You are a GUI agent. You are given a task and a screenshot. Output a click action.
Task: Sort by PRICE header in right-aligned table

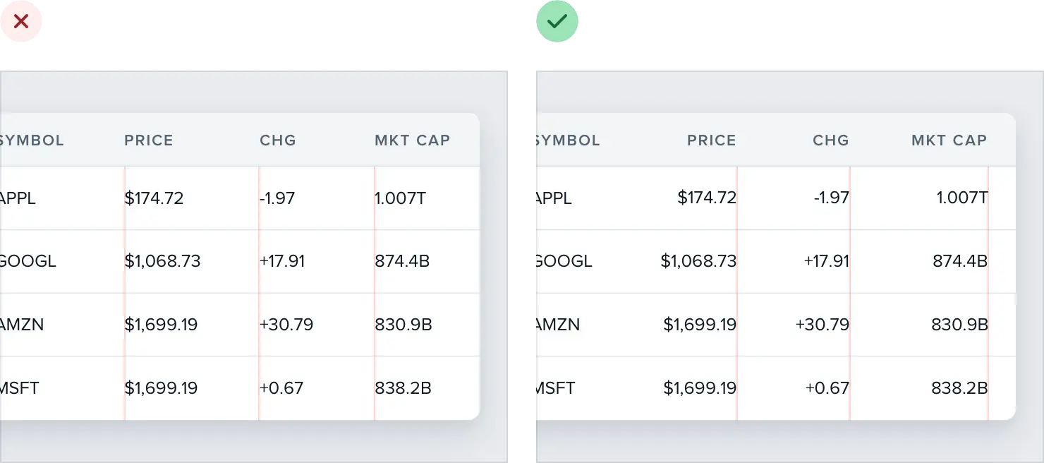[x=711, y=140]
